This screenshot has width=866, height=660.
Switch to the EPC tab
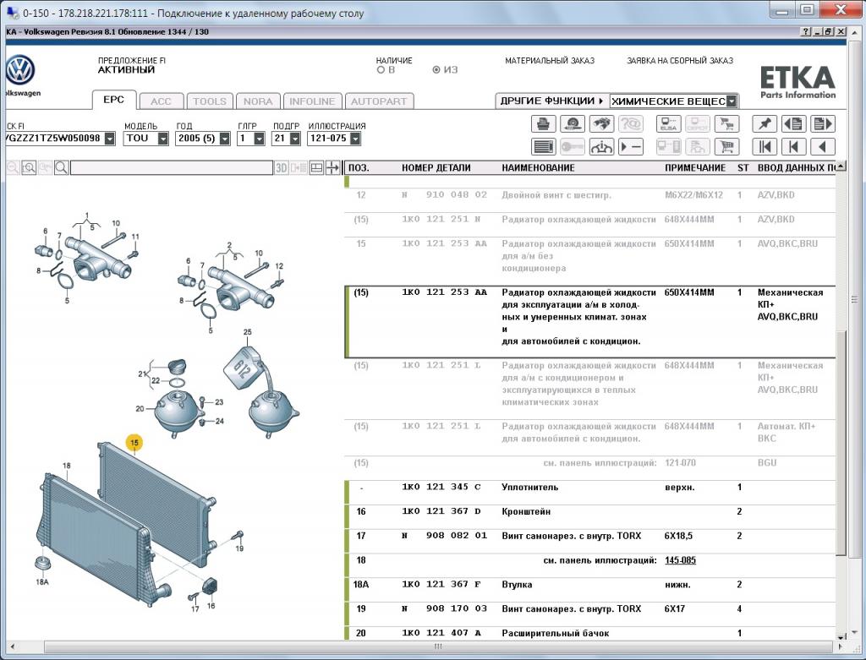(x=114, y=100)
